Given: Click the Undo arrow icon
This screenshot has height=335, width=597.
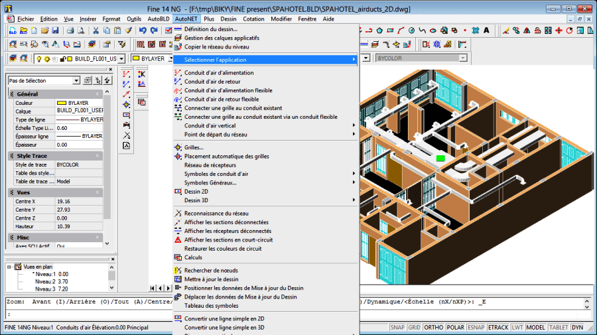Looking at the screenshot, I should tap(143, 31).
